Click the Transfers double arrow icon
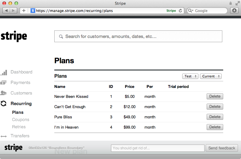The height and width of the screenshot is (159, 241). tap(4, 136)
